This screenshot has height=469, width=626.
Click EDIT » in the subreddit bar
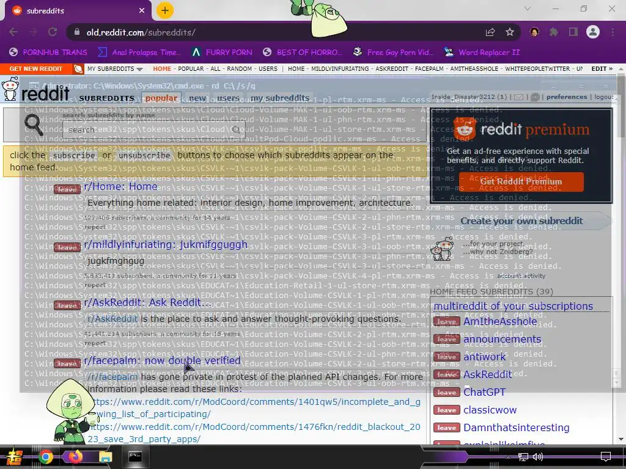tap(602, 68)
